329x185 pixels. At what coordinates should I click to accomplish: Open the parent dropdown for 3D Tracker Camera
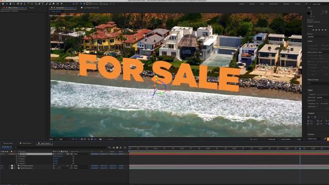[81, 165]
